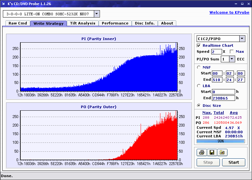Switch to the Raw Cmd tab
The width and height of the screenshot is (252, 180).
(x=18, y=23)
